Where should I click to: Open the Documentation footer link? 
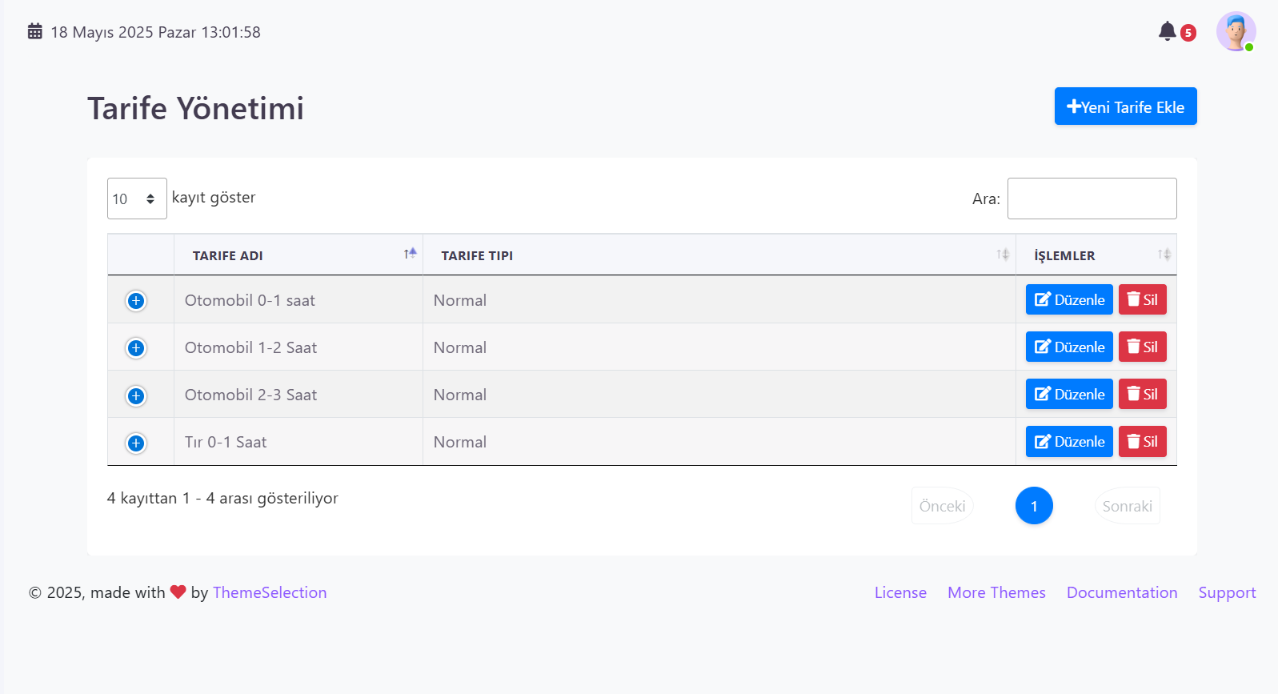pos(1121,592)
